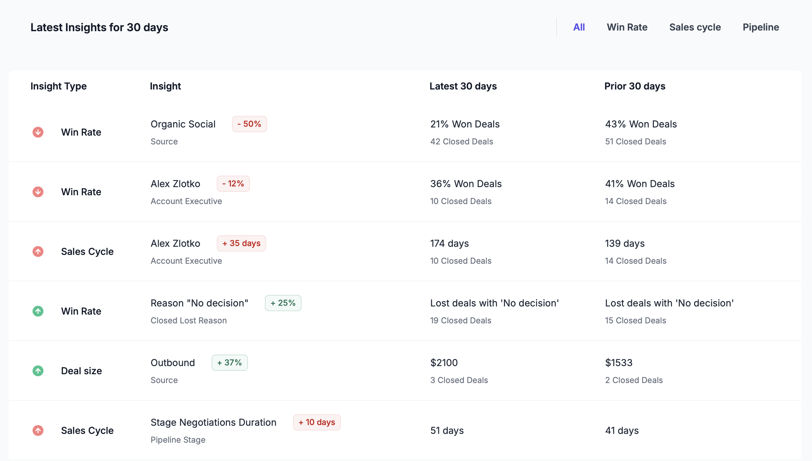The height and width of the screenshot is (461, 812).
Task: Click the +25% green badge
Action: pyautogui.click(x=283, y=303)
